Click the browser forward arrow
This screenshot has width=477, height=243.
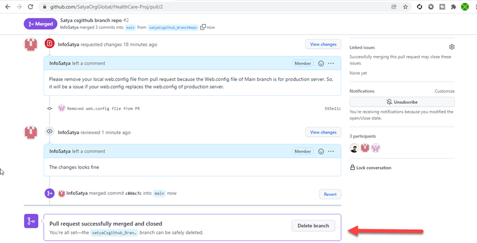click(19, 7)
